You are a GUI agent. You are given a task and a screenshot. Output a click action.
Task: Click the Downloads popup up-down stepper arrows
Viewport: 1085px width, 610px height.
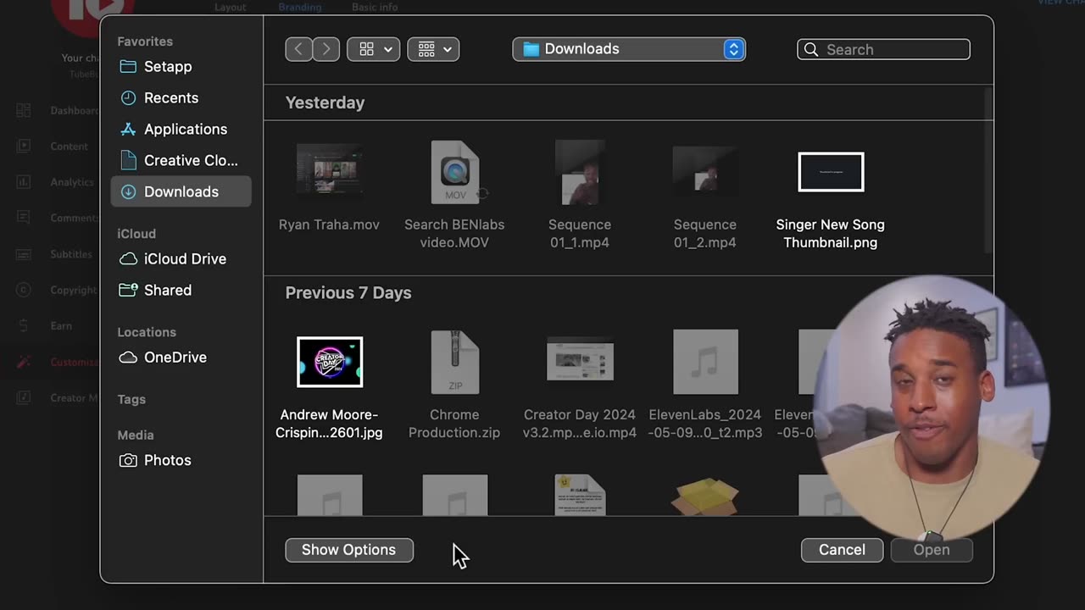tap(733, 49)
